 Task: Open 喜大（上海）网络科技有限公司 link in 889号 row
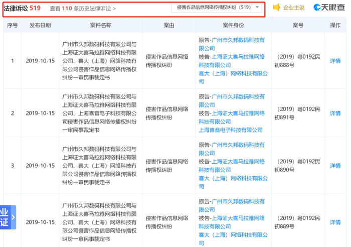(233, 239)
